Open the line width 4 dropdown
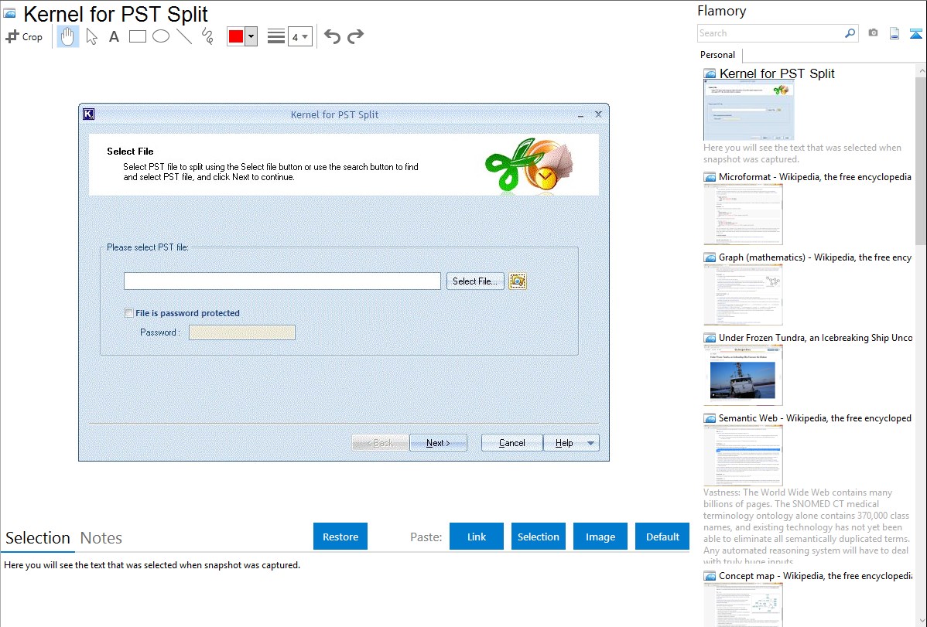 (x=299, y=36)
